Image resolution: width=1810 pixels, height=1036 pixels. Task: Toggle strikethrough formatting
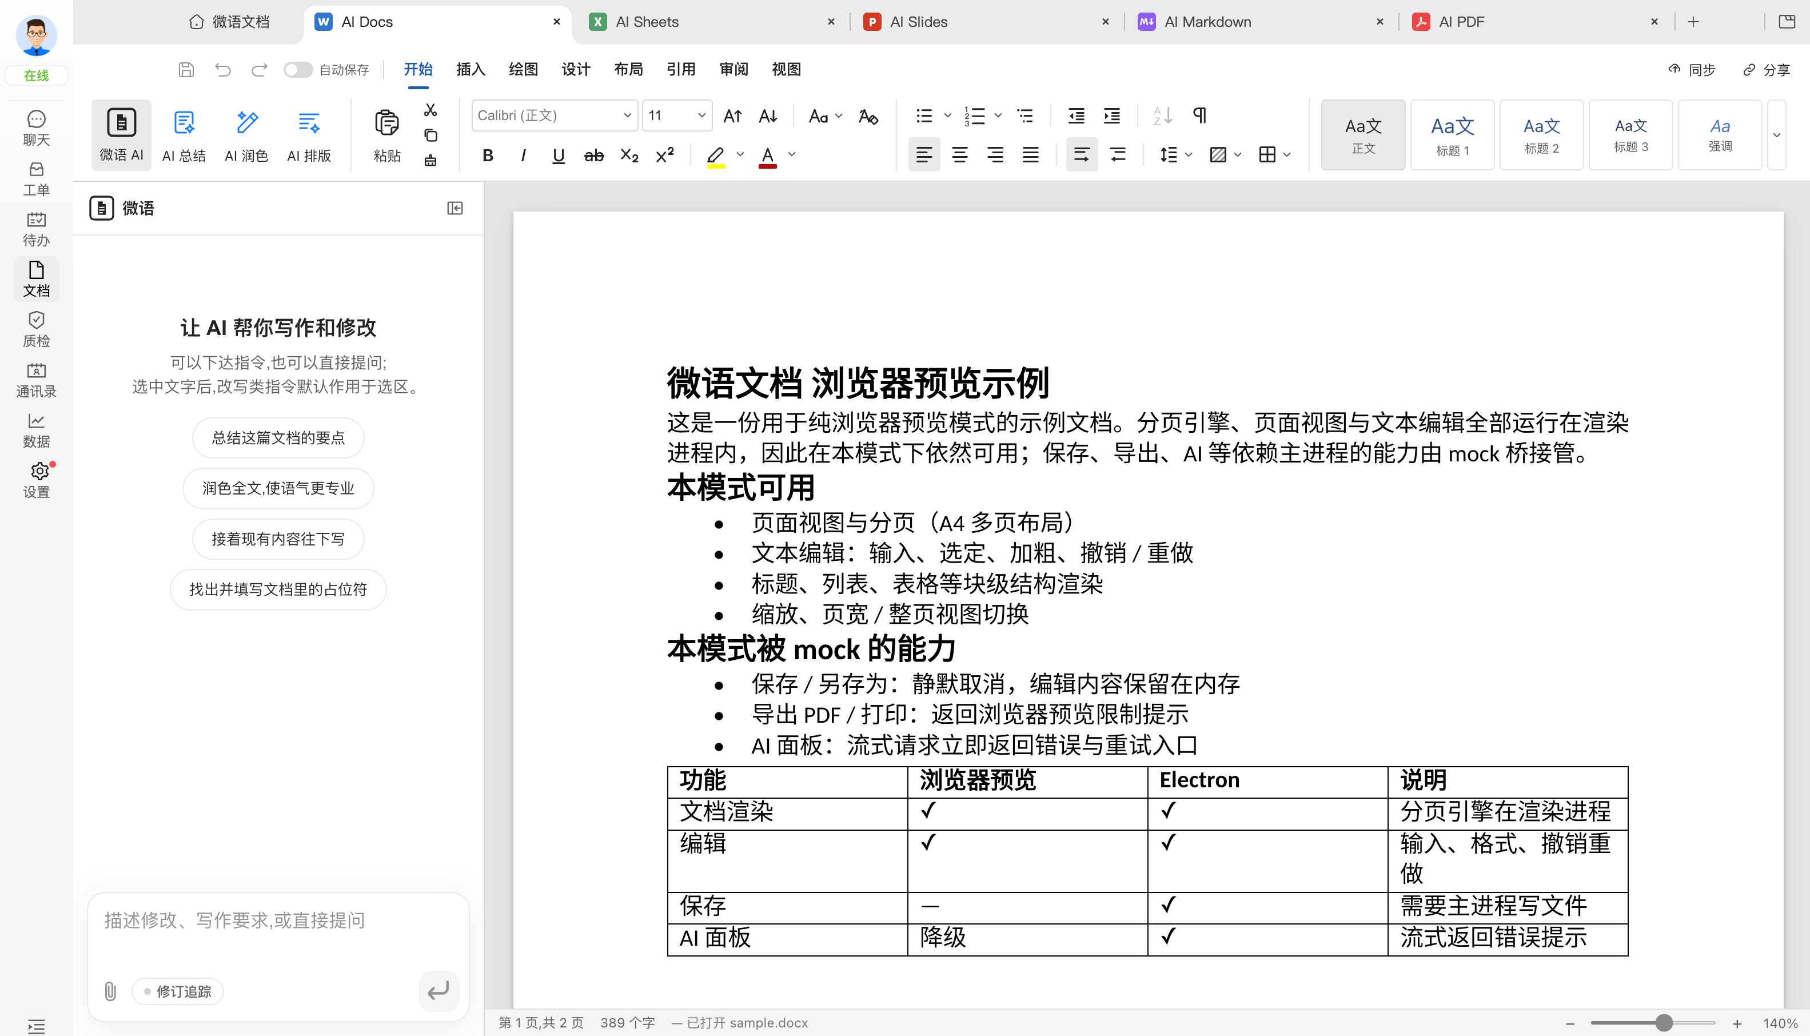tap(594, 155)
